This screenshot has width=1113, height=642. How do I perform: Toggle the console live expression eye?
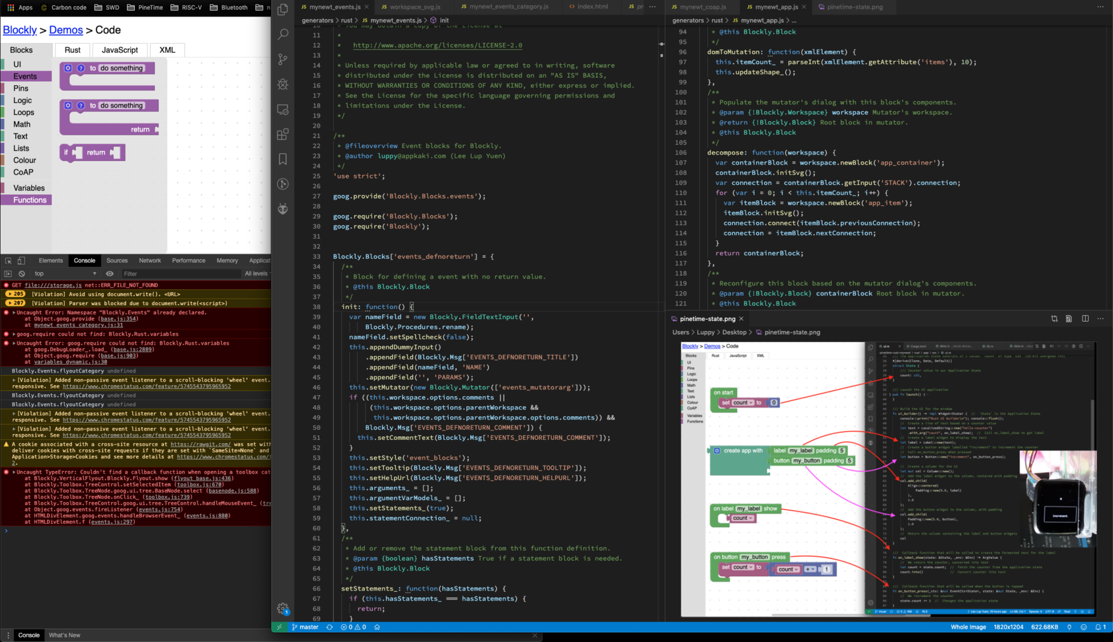tap(110, 273)
